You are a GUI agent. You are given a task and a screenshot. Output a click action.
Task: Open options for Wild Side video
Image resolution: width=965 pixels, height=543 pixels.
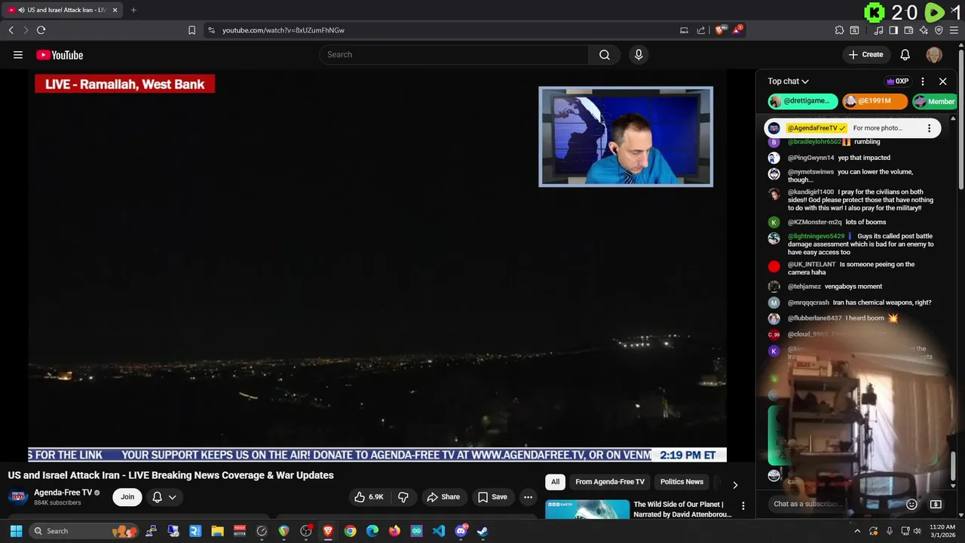pyautogui.click(x=743, y=506)
